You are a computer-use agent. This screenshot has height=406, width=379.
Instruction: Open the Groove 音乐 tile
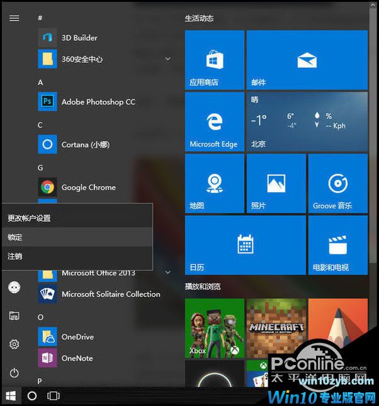(337, 184)
